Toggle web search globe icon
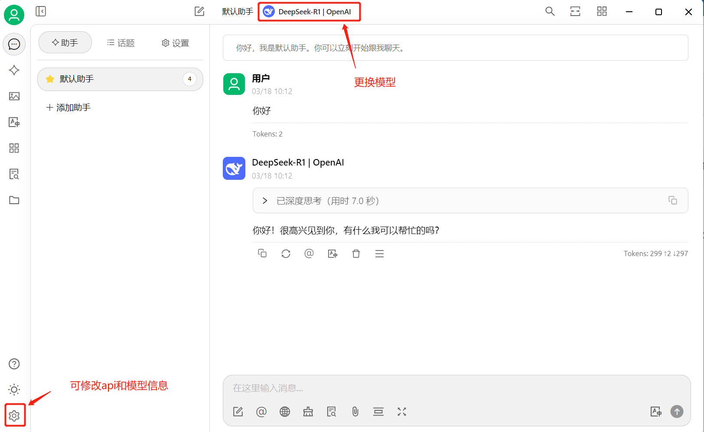The height and width of the screenshot is (432, 704). point(285,412)
